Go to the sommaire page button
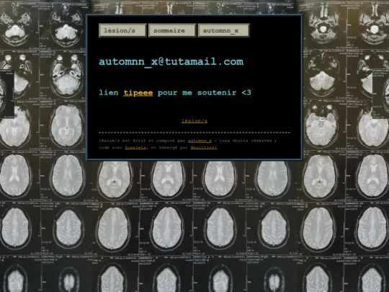389x292 pixels. (x=172, y=30)
